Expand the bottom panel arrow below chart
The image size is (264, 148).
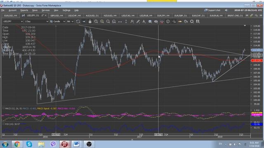[132, 139]
